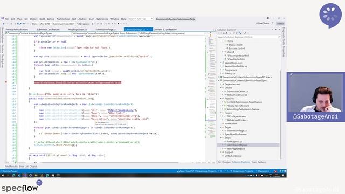Open the Error List panel tab
This screenshot has height=194, width=345.
[24, 167]
